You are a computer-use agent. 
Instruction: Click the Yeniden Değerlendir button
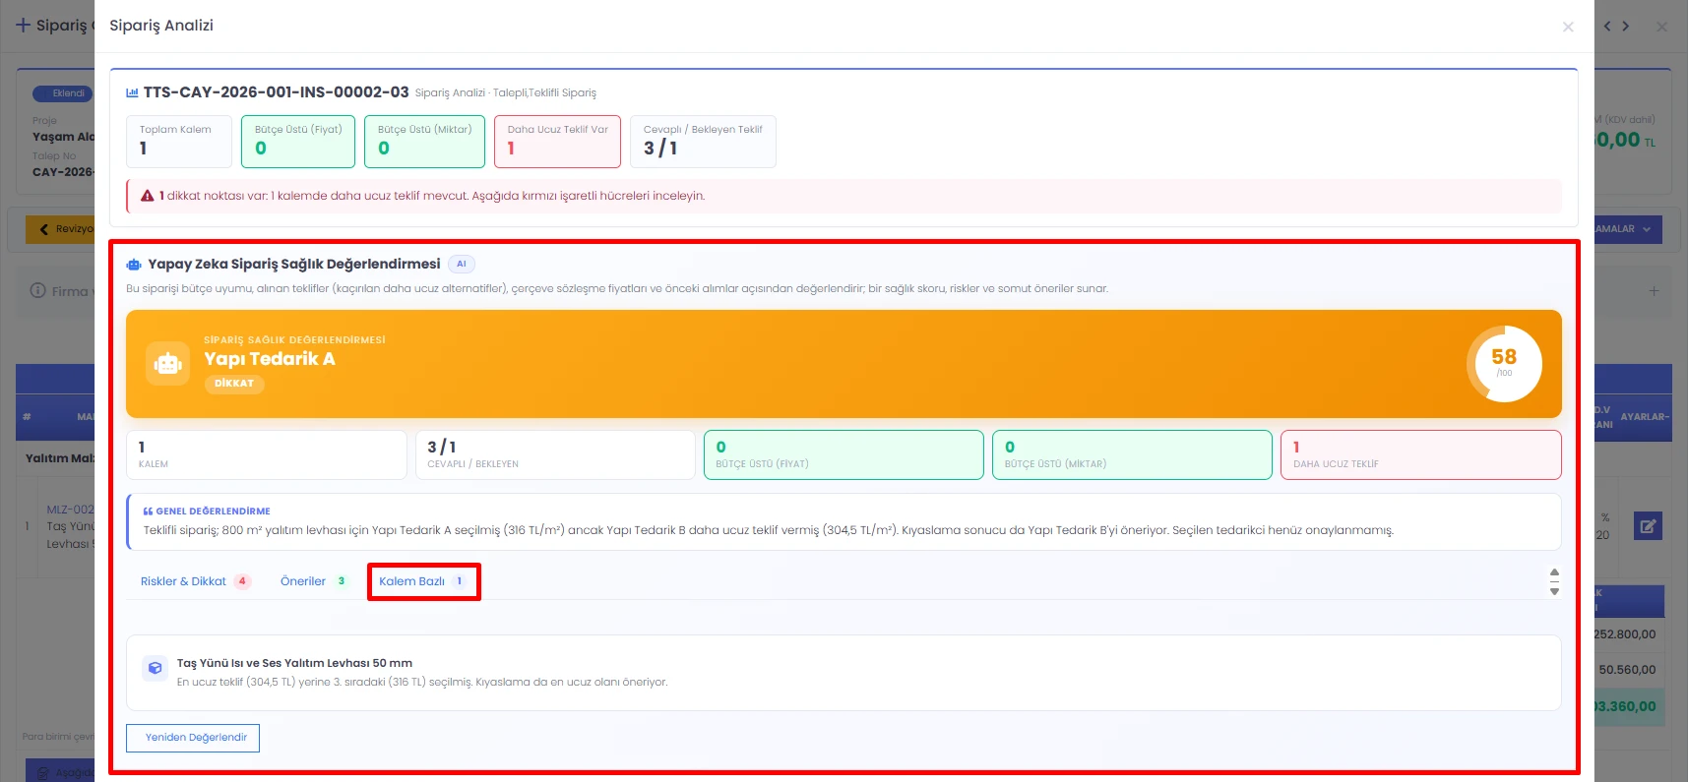[193, 738]
